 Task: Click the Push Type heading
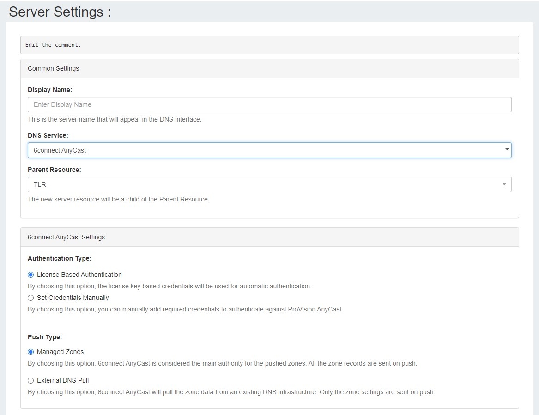click(45, 337)
